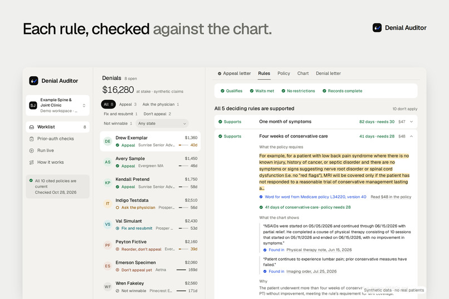Select the All 8 filter chip
This screenshot has width=449, height=299.
coord(108,105)
